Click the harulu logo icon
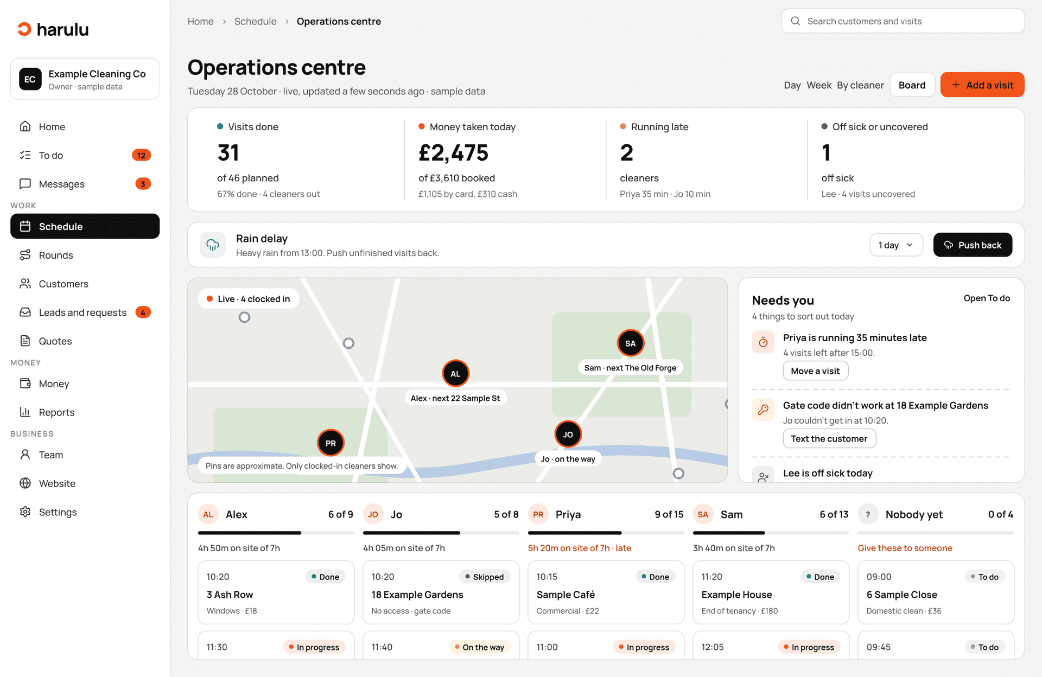The image size is (1042, 677). pos(24,29)
